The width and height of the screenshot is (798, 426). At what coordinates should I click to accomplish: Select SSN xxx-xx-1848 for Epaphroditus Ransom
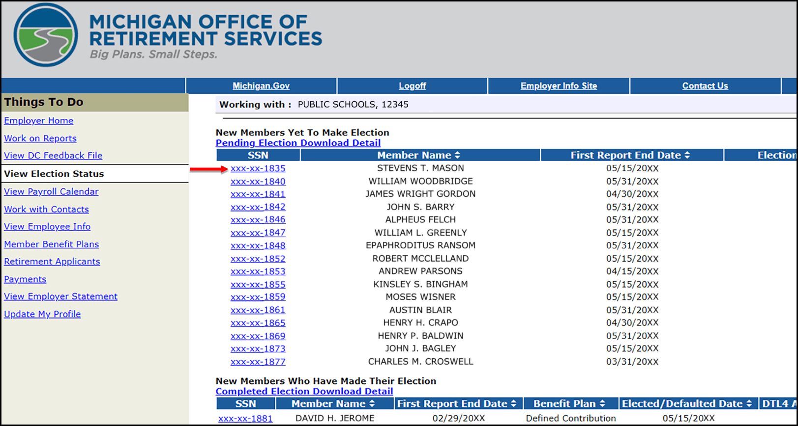click(258, 245)
